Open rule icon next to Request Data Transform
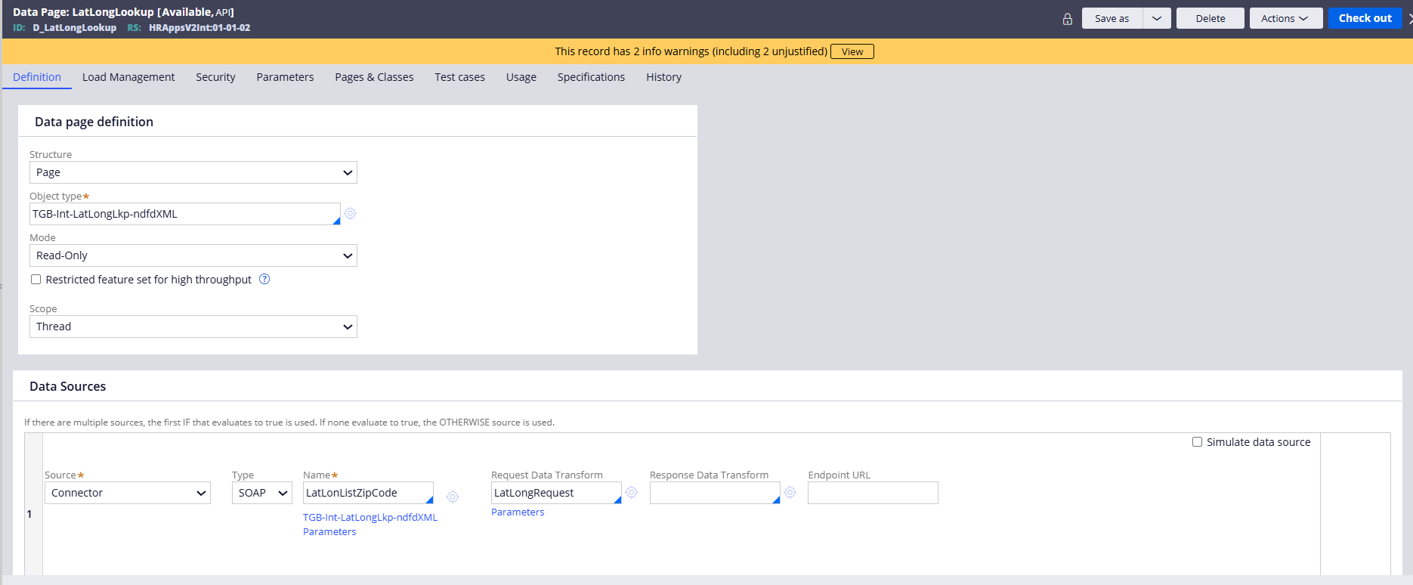 [x=632, y=493]
